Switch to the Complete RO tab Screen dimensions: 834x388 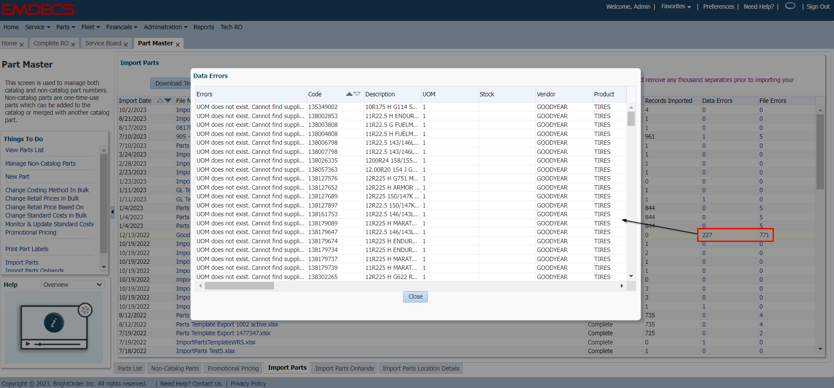51,43
